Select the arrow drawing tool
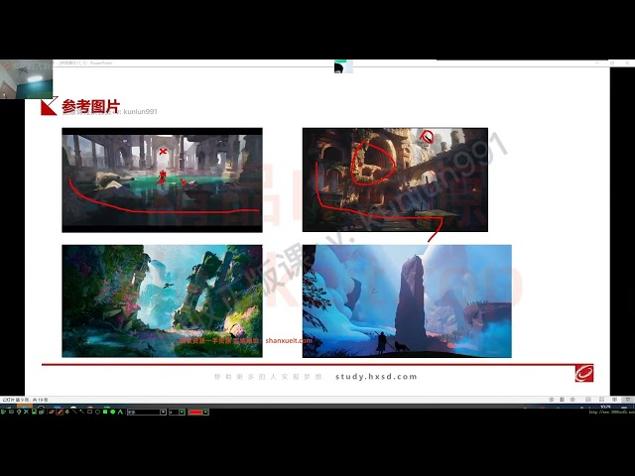Screen dimensions: 635x476 point(81,412)
